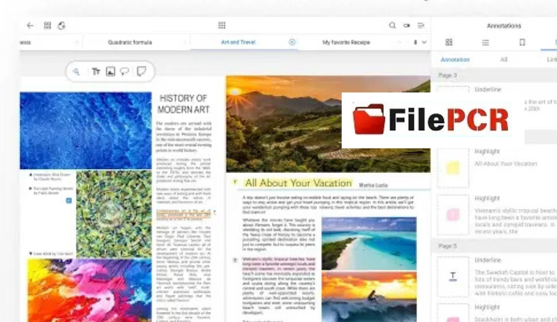Click the surfer at sunset photo
The height and width of the screenshot is (322, 557).
coord(369,297)
